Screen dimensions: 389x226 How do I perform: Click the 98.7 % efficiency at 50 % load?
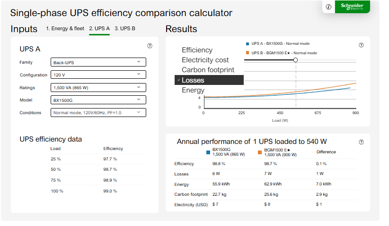tap(110, 169)
